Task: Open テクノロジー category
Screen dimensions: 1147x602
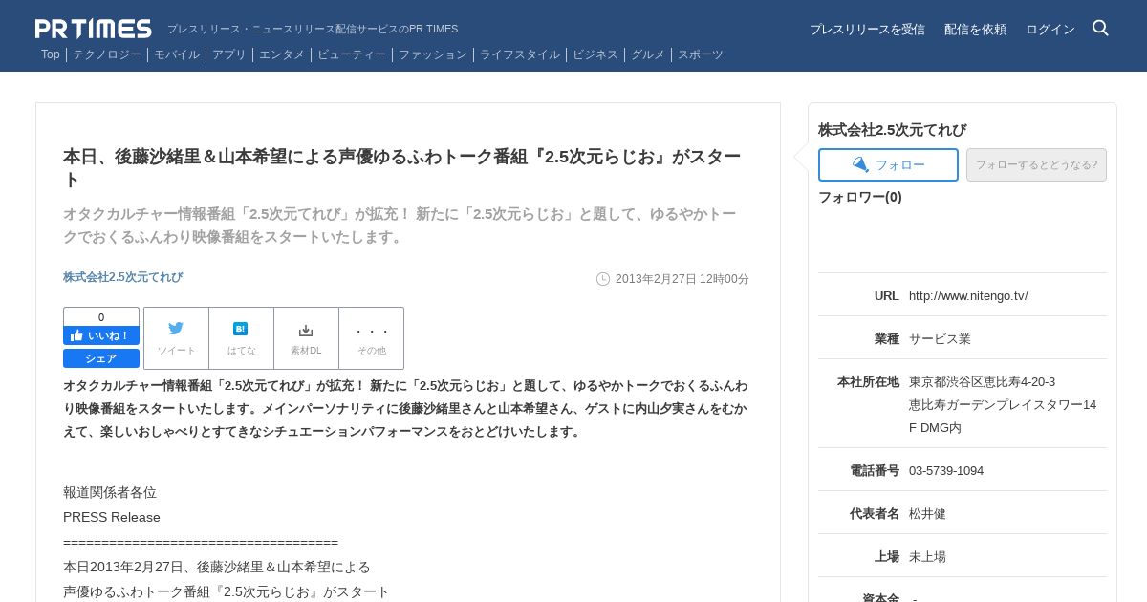Action: coord(107,54)
